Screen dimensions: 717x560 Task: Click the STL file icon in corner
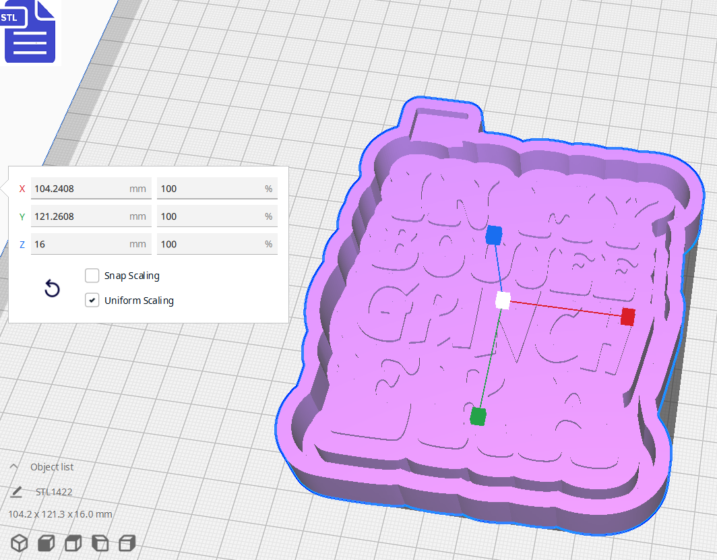pos(30,32)
